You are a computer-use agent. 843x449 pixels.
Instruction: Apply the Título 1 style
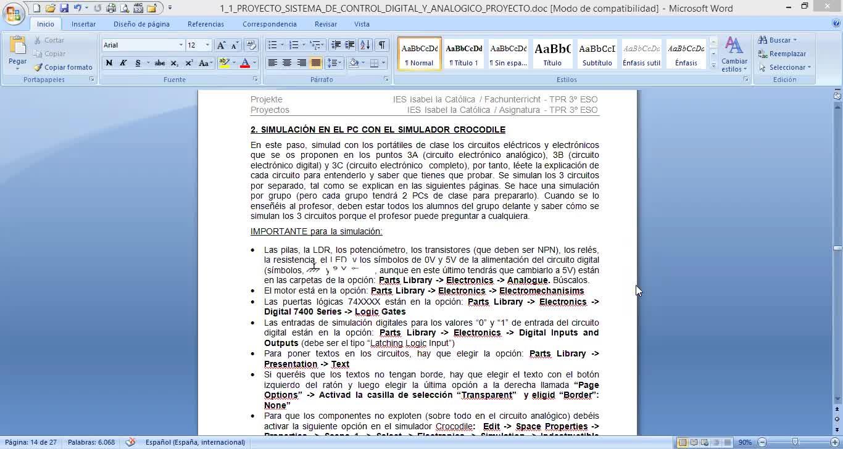tap(464, 54)
